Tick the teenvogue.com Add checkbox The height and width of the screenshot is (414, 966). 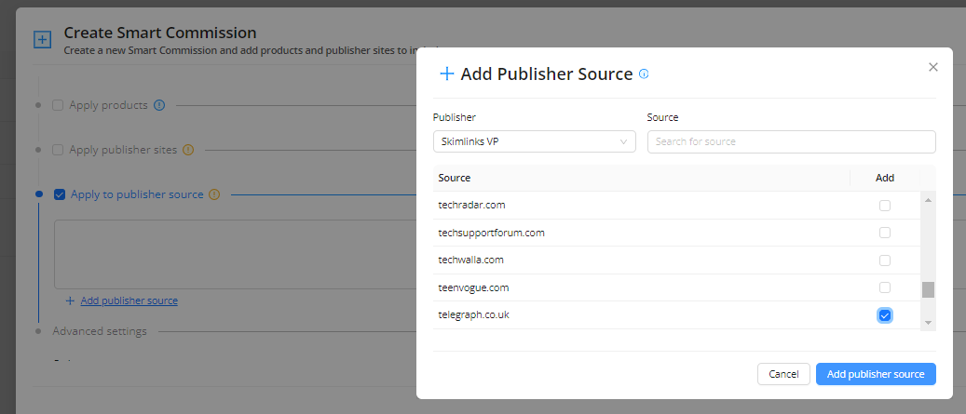coord(885,287)
